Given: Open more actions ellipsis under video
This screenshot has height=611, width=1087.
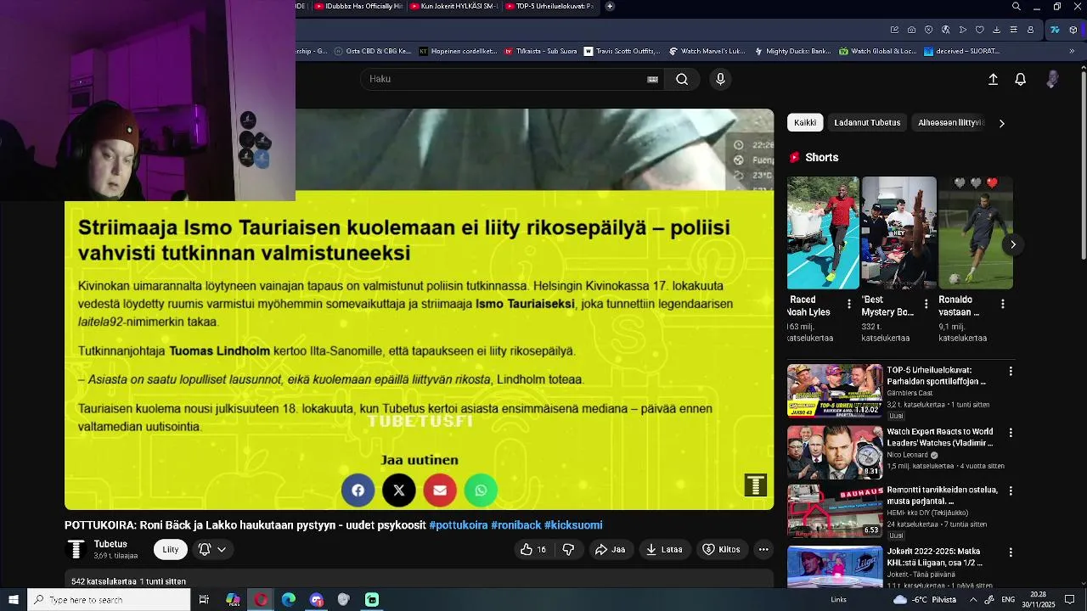Looking at the screenshot, I should [x=763, y=549].
